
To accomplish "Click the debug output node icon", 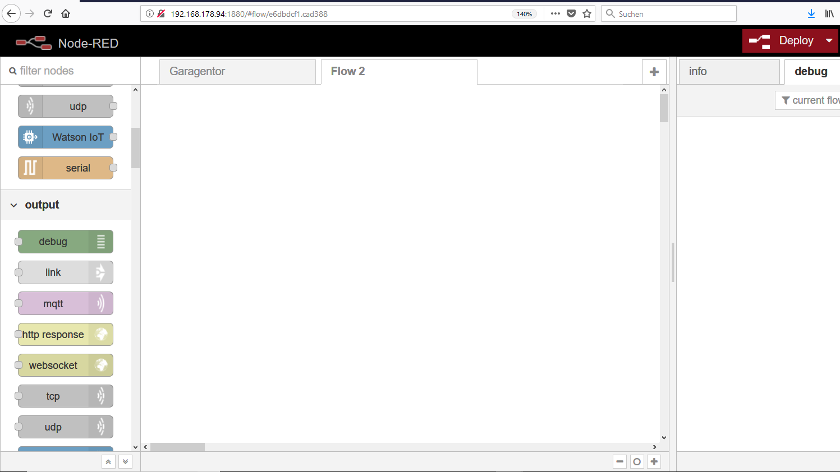I will coord(101,242).
